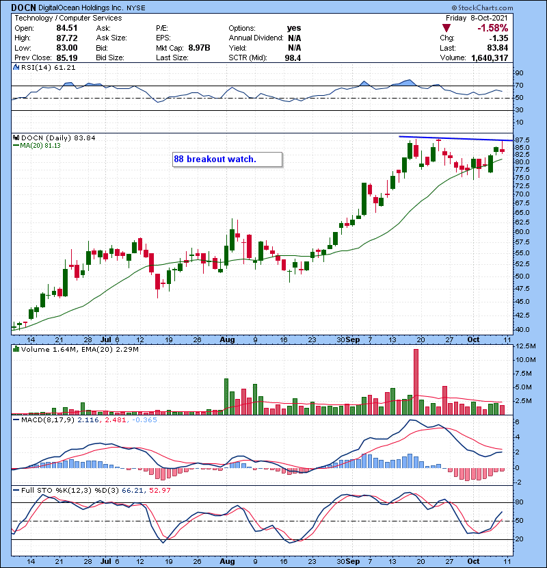Viewport: 547px width, 568px height.
Task: Click the Prev Close value 85.19
Action: click(x=66, y=57)
